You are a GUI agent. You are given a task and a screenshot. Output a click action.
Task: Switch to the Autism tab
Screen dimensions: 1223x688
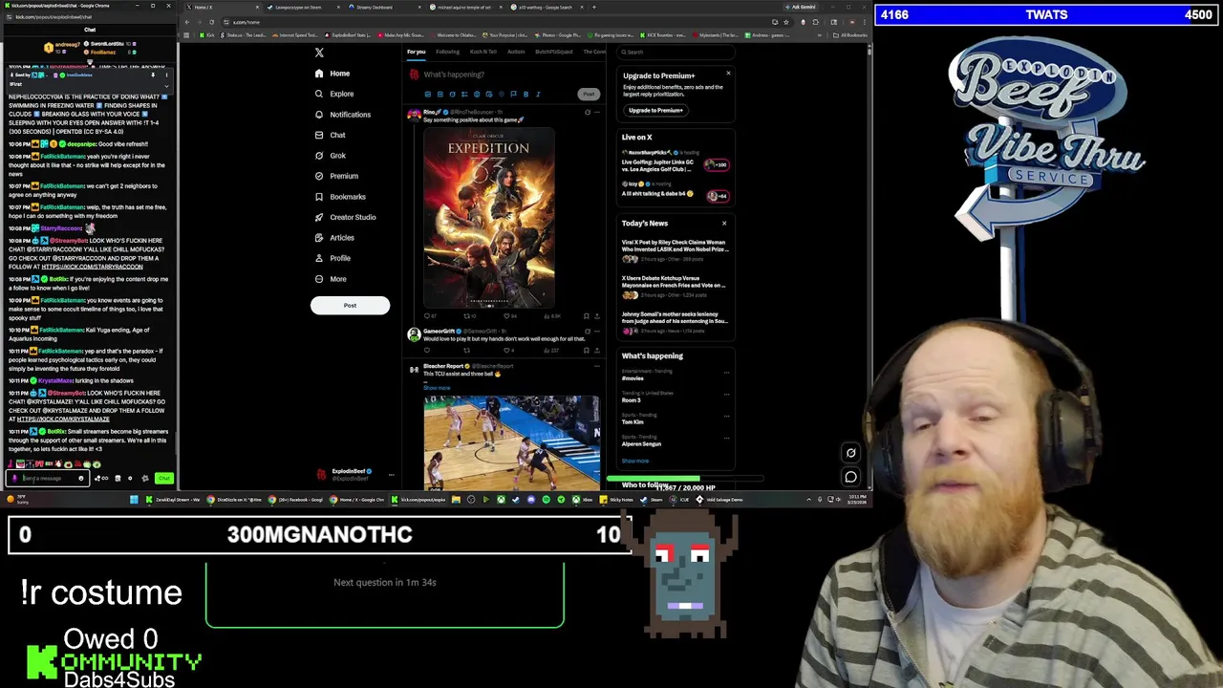pyautogui.click(x=516, y=52)
